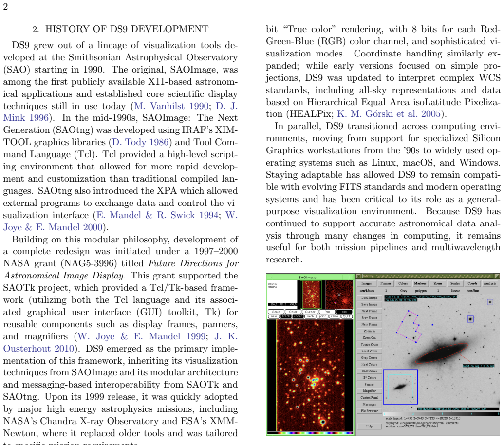Click the QUIT button in SAOImage
This screenshot has width=504, height=445.
(347, 316)
